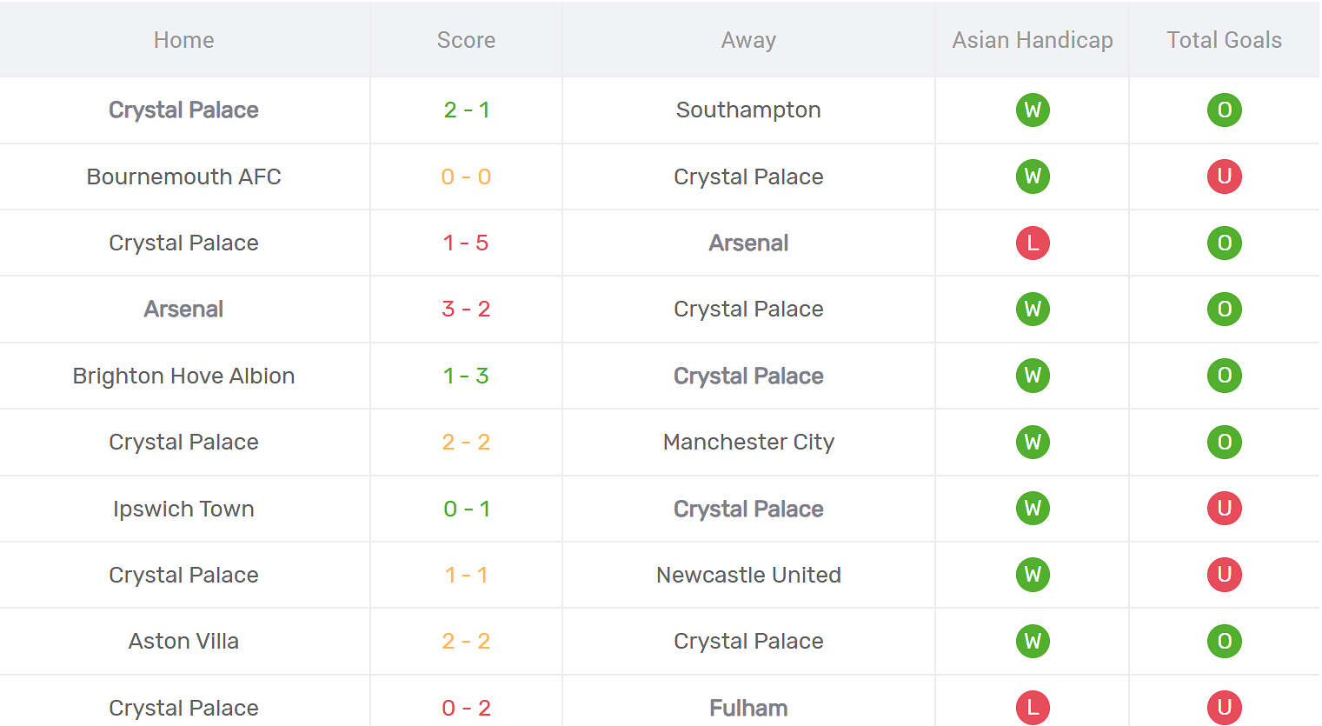The image size is (1322, 726).
Task: Click the Total Goals column header
Action: 1224,40
